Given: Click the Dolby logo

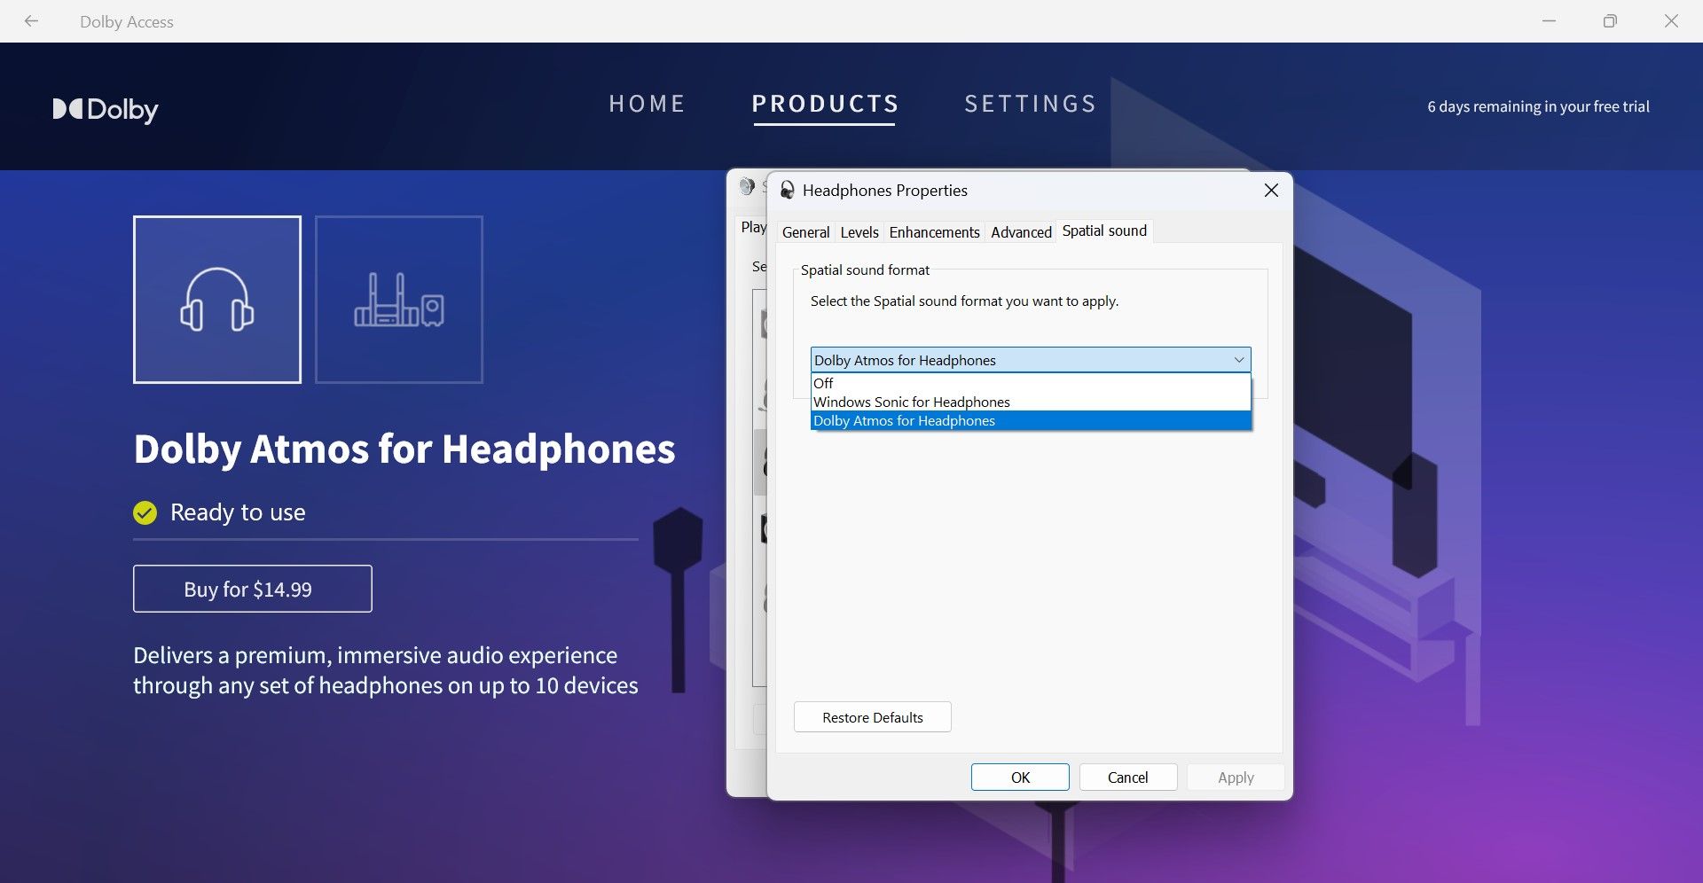Looking at the screenshot, I should click(105, 110).
